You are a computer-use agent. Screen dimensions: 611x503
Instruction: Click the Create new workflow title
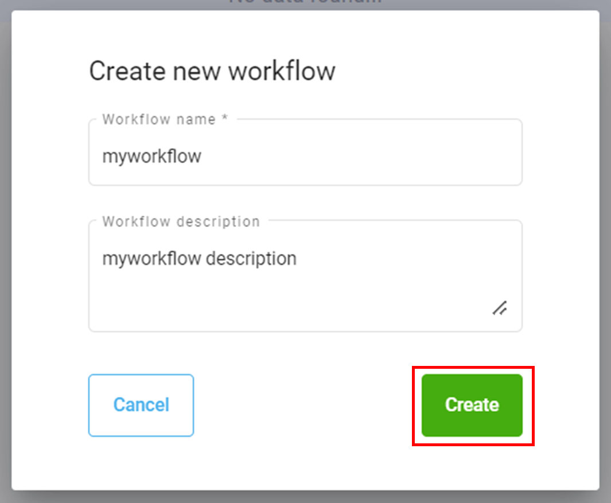pos(212,71)
